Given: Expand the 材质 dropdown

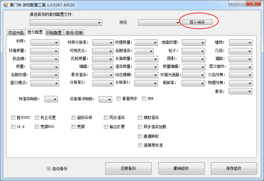Looking at the screenshot, I should tap(44, 43).
